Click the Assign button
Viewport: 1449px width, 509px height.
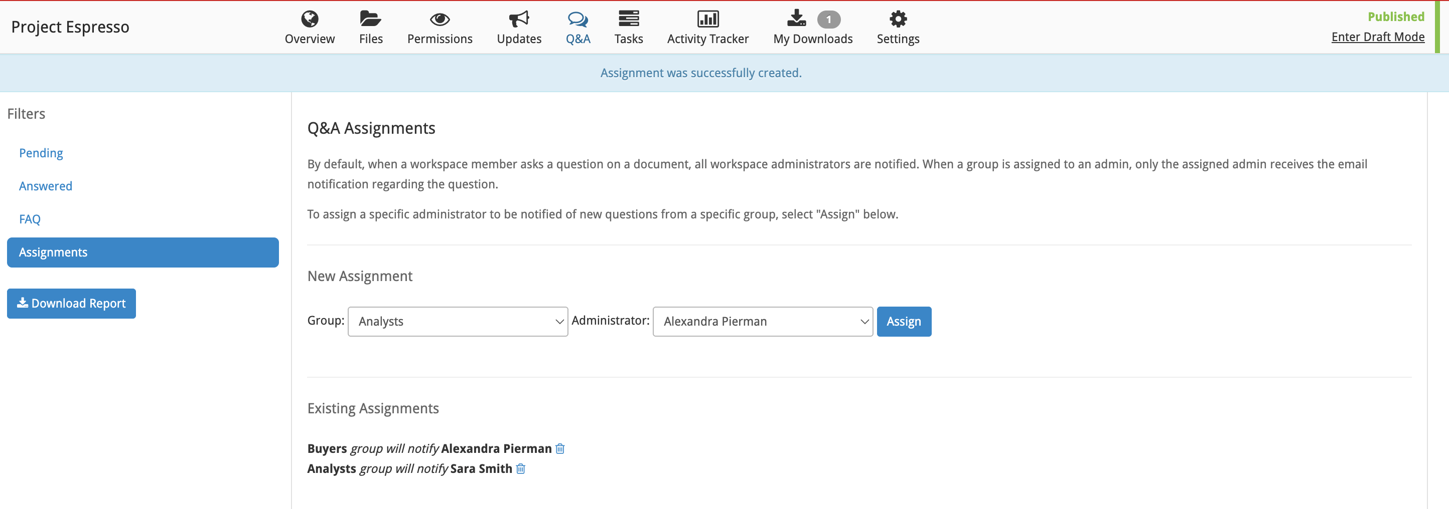(904, 321)
